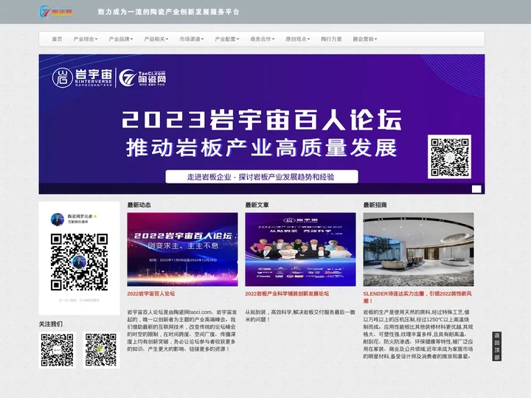Click the 最新文章 section heading
The image size is (531, 398).
[257, 205]
